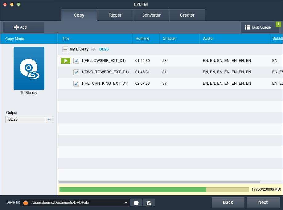Open the Save to path dropdown arrow
Image resolution: width=283 pixels, height=210 pixels.
126,203
